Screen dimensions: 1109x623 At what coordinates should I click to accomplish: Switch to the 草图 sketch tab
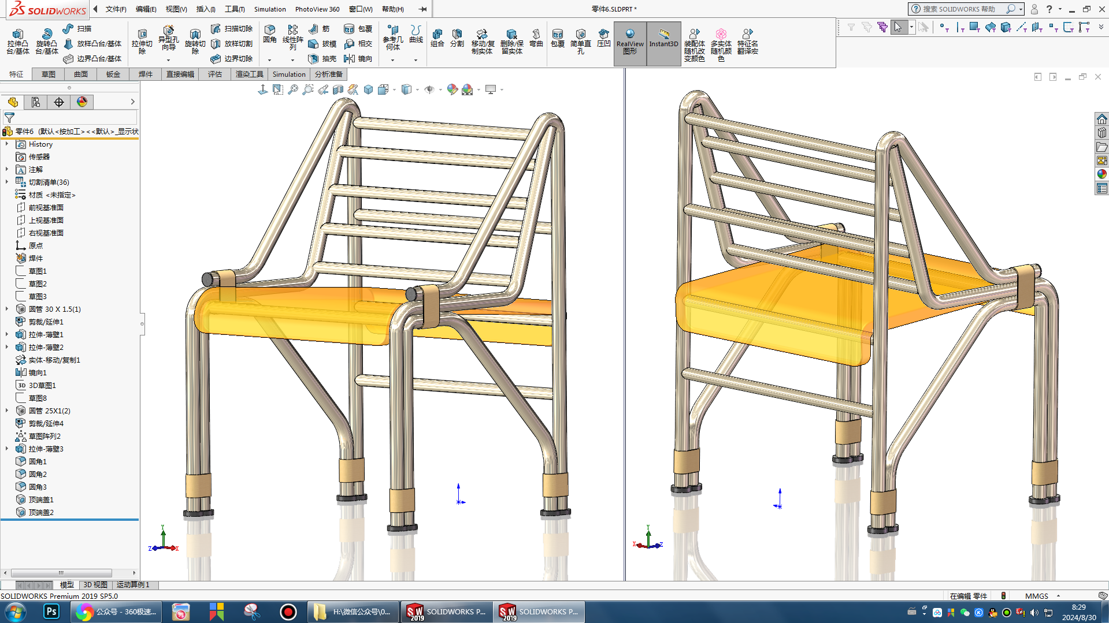click(x=49, y=74)
